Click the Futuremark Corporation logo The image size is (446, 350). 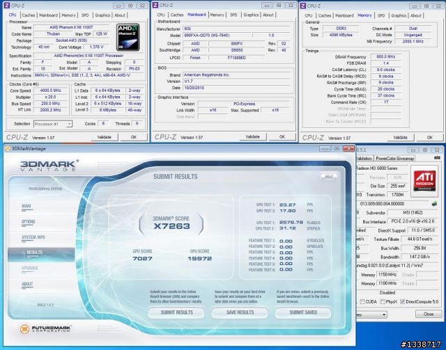click(x=45, y=329)
